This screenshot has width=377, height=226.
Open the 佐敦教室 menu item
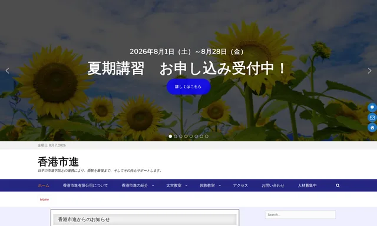coord(207,185)
